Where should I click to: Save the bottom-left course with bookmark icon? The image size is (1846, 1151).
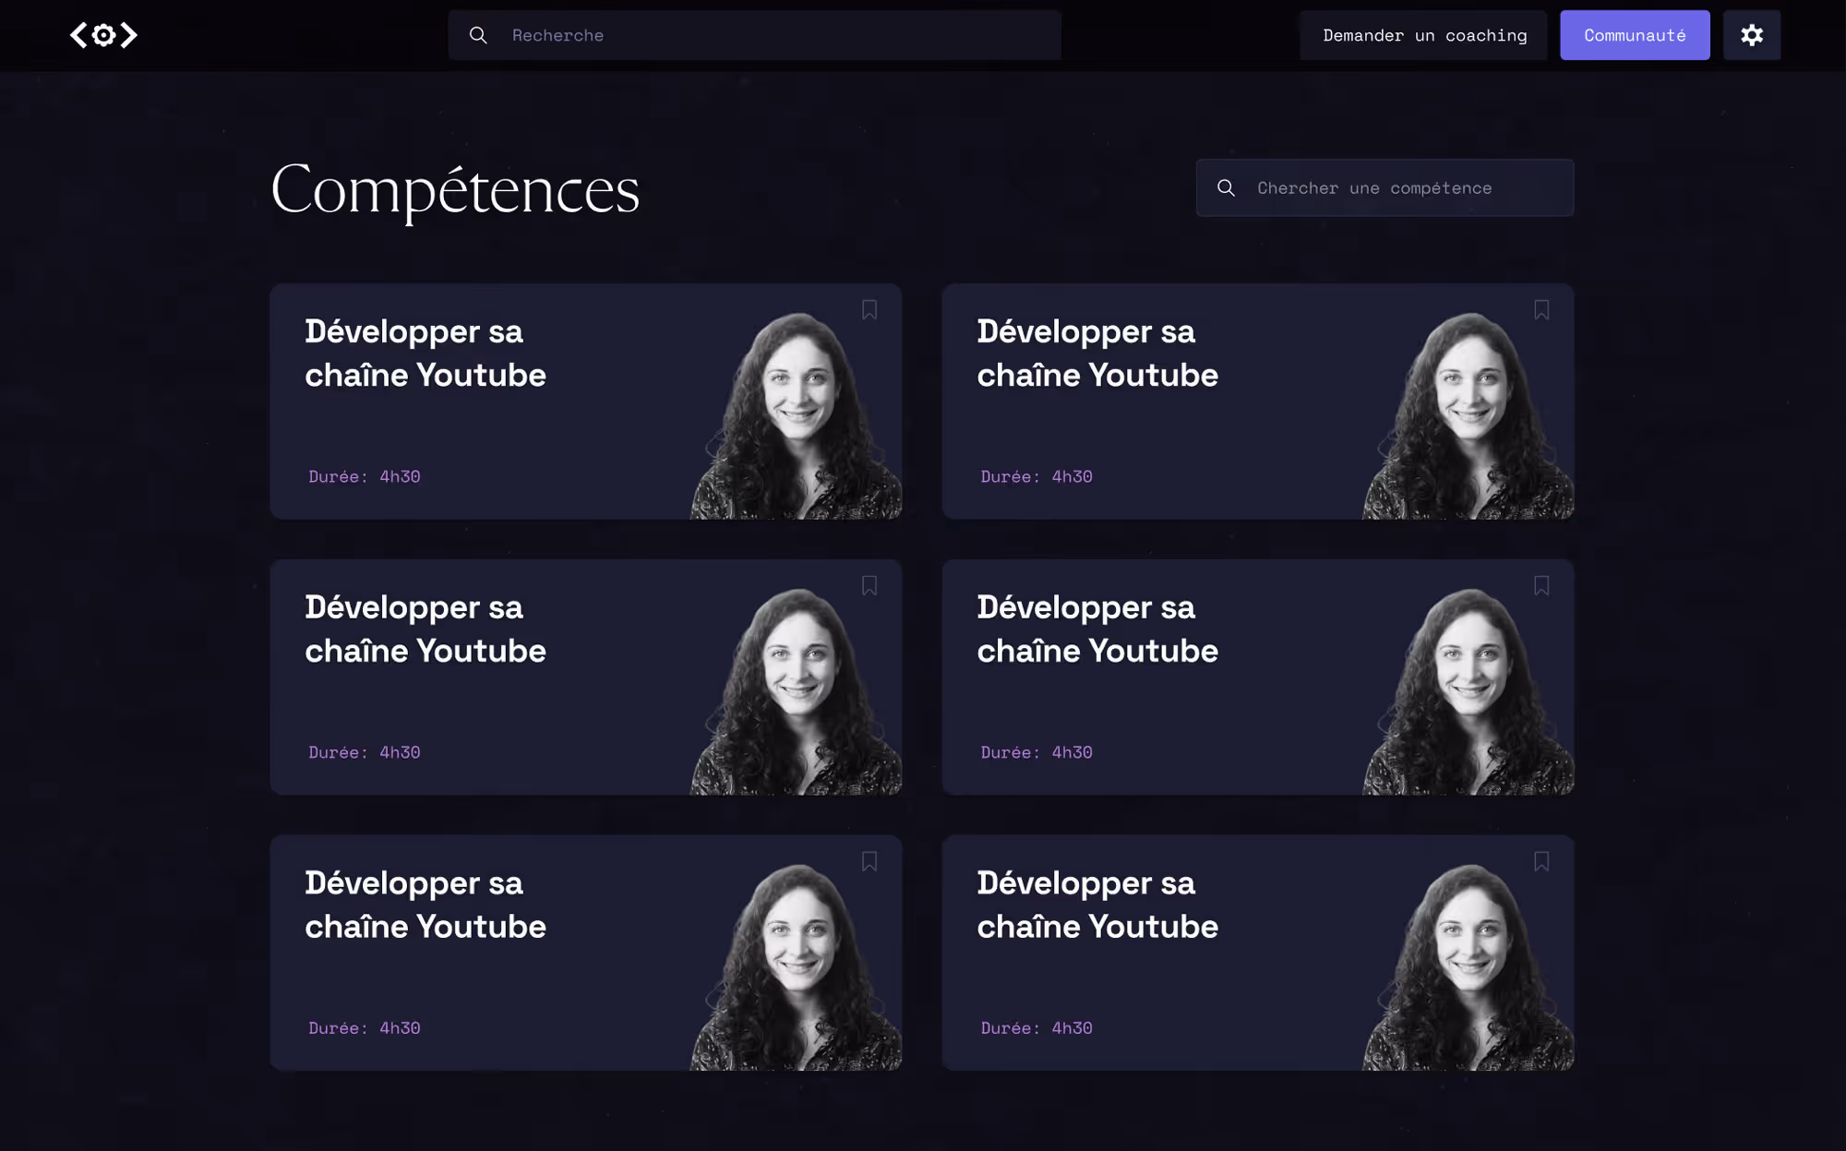869,862
